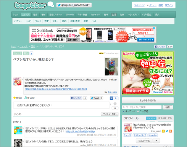The image size is (187, 147).
Task: Click Facebook いいね button near breadcrumb
Action: [160, 47]
